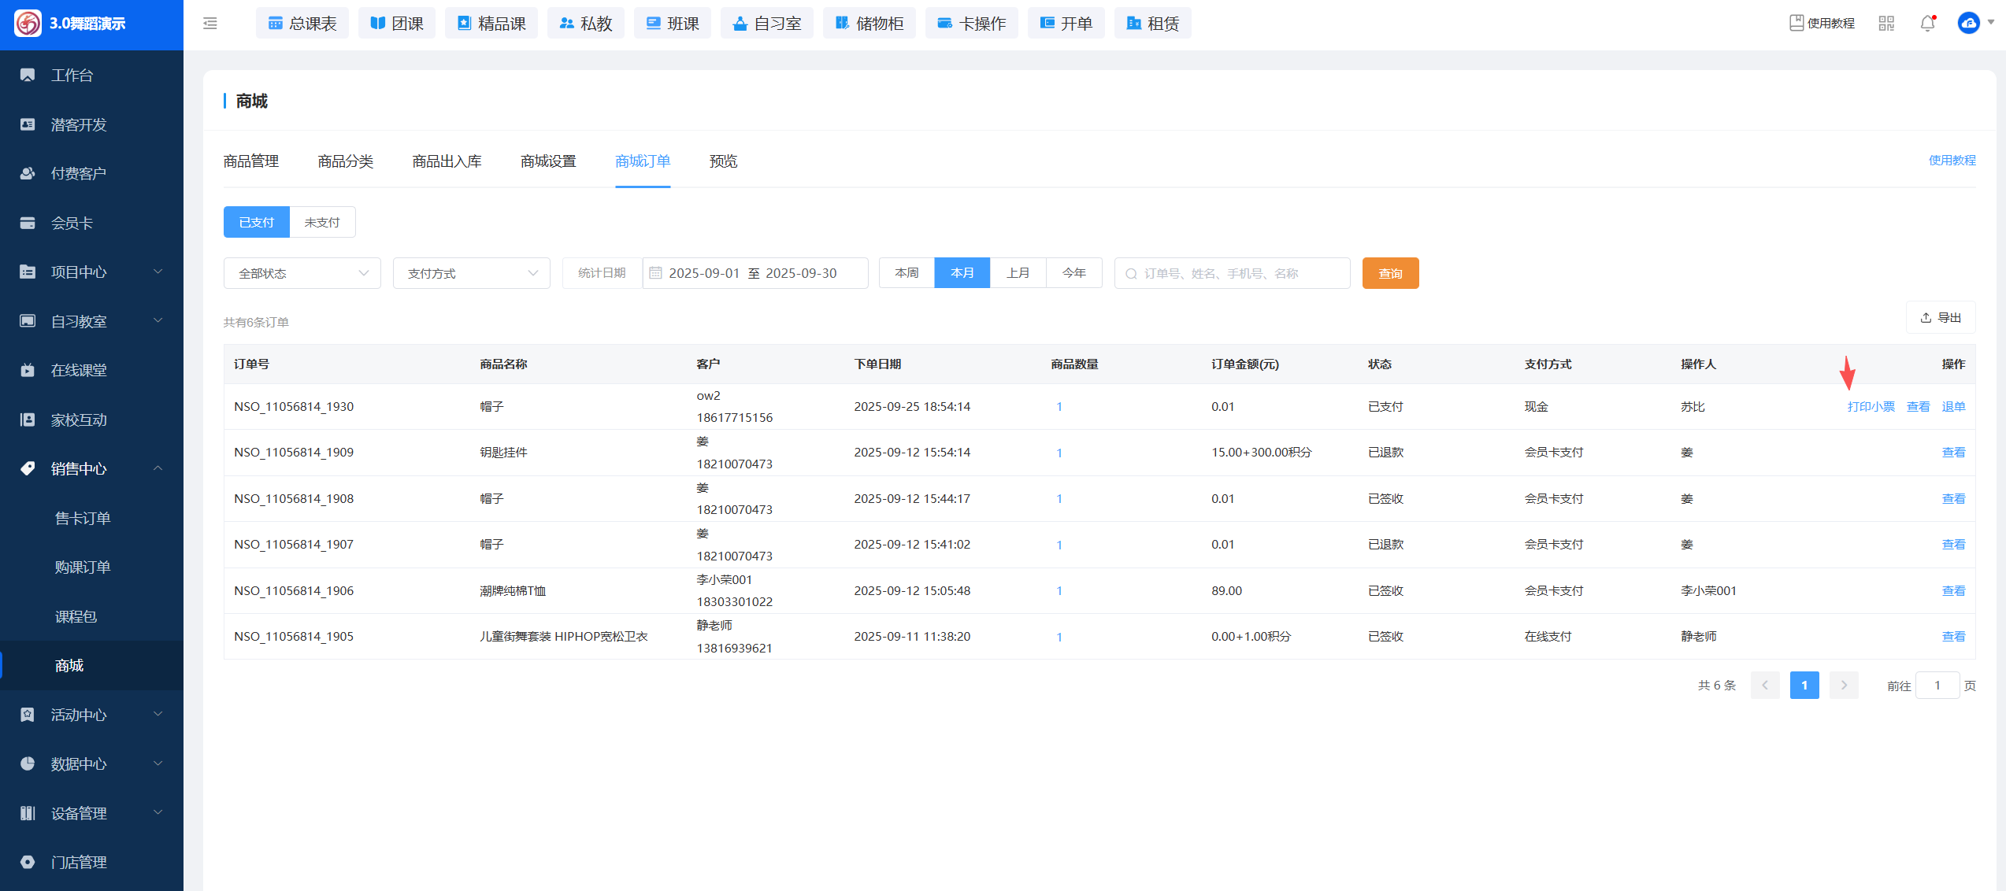The width and height of the screenshot is (2006, 891).
Task: Click the calendar icon in date range
Action: tap(655, 273)
